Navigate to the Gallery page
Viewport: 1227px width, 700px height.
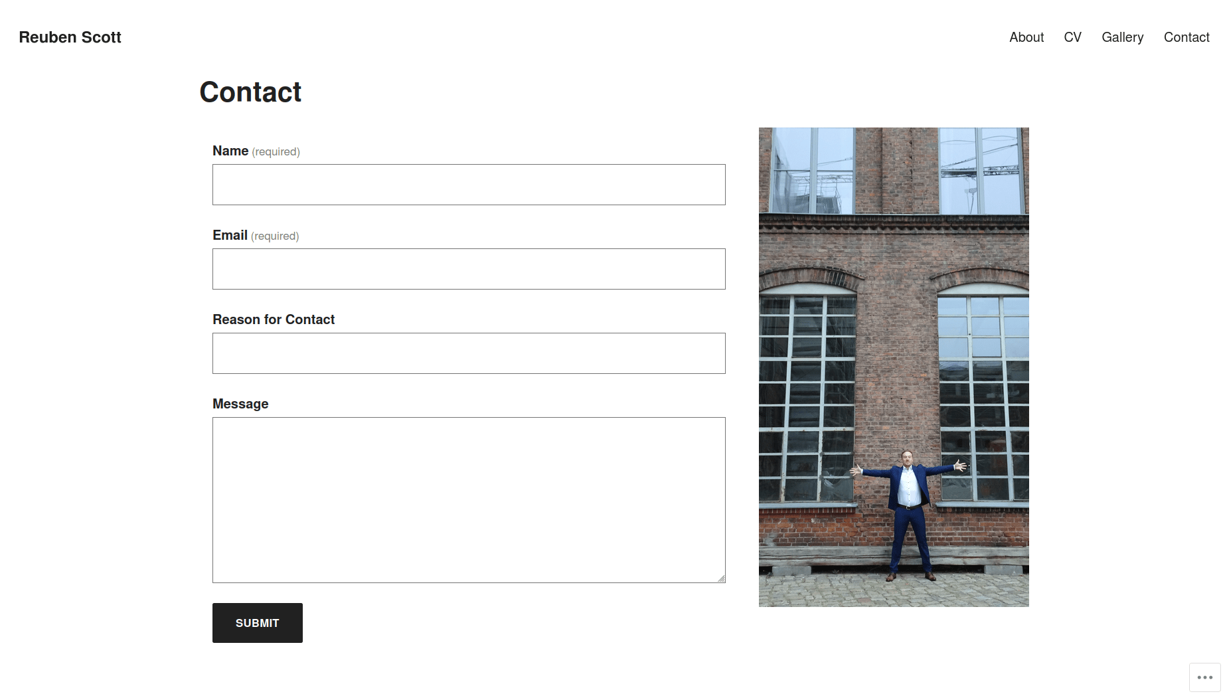coord(1122,37)
